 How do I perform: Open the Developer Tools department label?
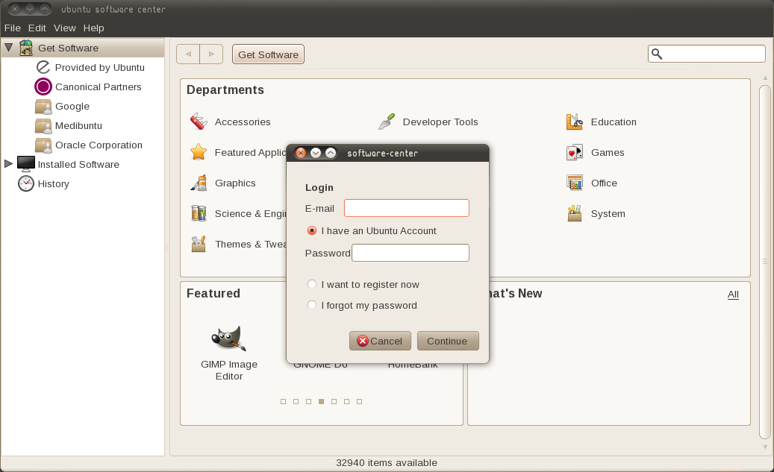pos(440,122)
